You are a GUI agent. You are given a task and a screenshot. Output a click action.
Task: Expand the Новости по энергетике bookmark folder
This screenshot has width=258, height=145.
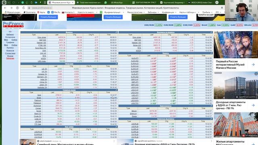(87, 12)
